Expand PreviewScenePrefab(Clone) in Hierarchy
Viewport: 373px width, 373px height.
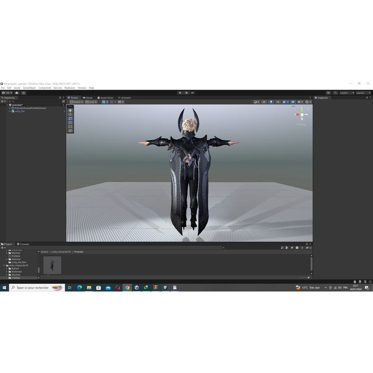tap(10, 108)
